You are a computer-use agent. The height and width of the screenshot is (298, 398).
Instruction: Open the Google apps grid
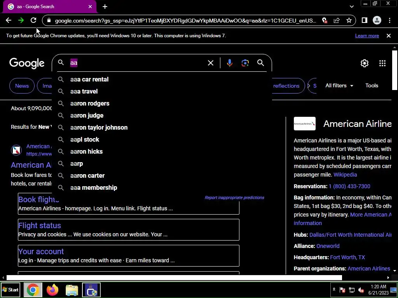point(382,63)
